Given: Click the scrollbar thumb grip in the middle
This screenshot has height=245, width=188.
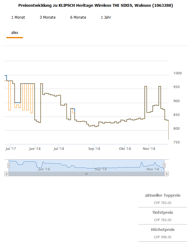Looking at the screenshot, I should point(87,174).
